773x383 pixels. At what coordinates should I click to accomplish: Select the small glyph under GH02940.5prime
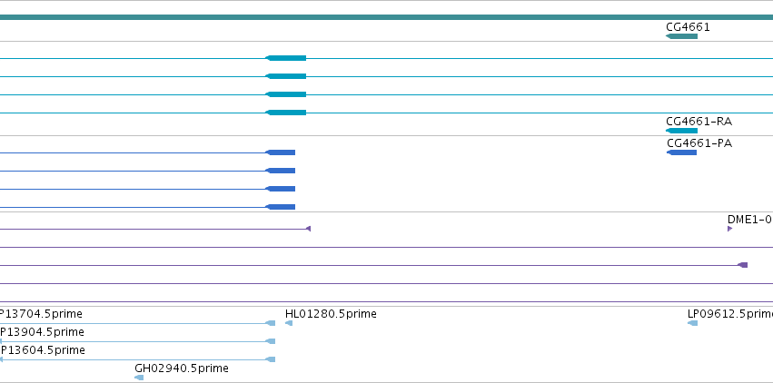[x=139, y=378]
